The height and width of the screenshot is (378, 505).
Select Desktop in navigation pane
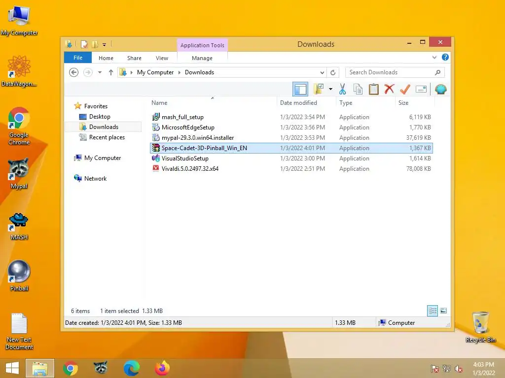coord(100,116)
